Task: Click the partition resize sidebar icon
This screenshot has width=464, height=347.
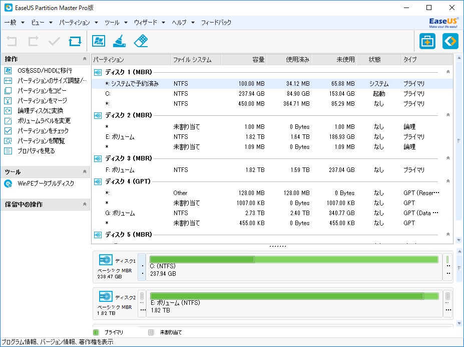Action: (8, 81)
